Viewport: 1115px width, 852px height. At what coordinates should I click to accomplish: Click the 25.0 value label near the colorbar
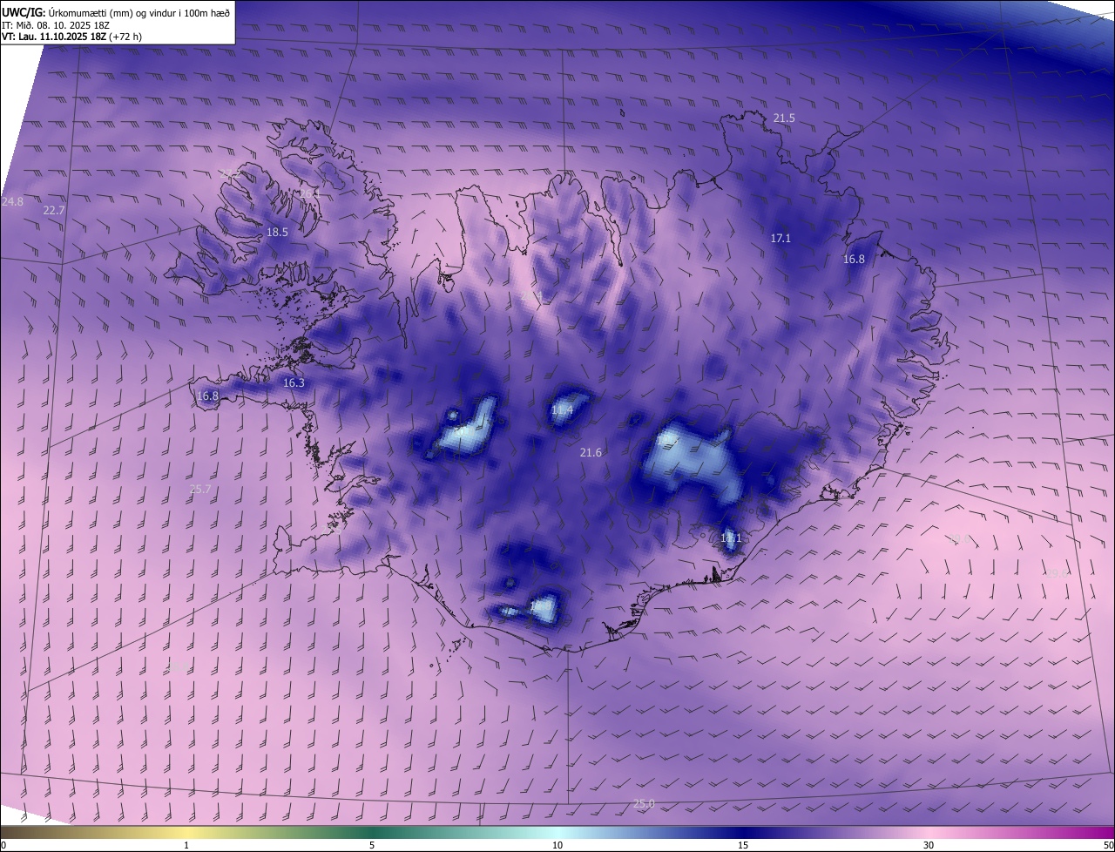pos(644,804)
